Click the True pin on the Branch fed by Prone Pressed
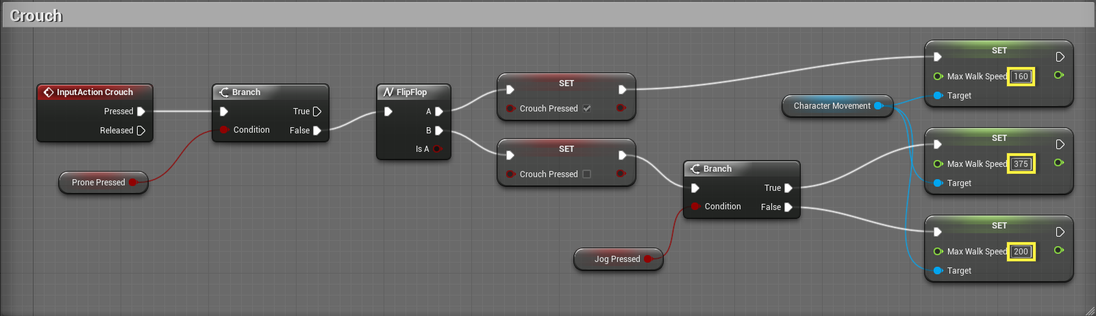Viewport: 1096px width, 316px height. coord(317,111)
